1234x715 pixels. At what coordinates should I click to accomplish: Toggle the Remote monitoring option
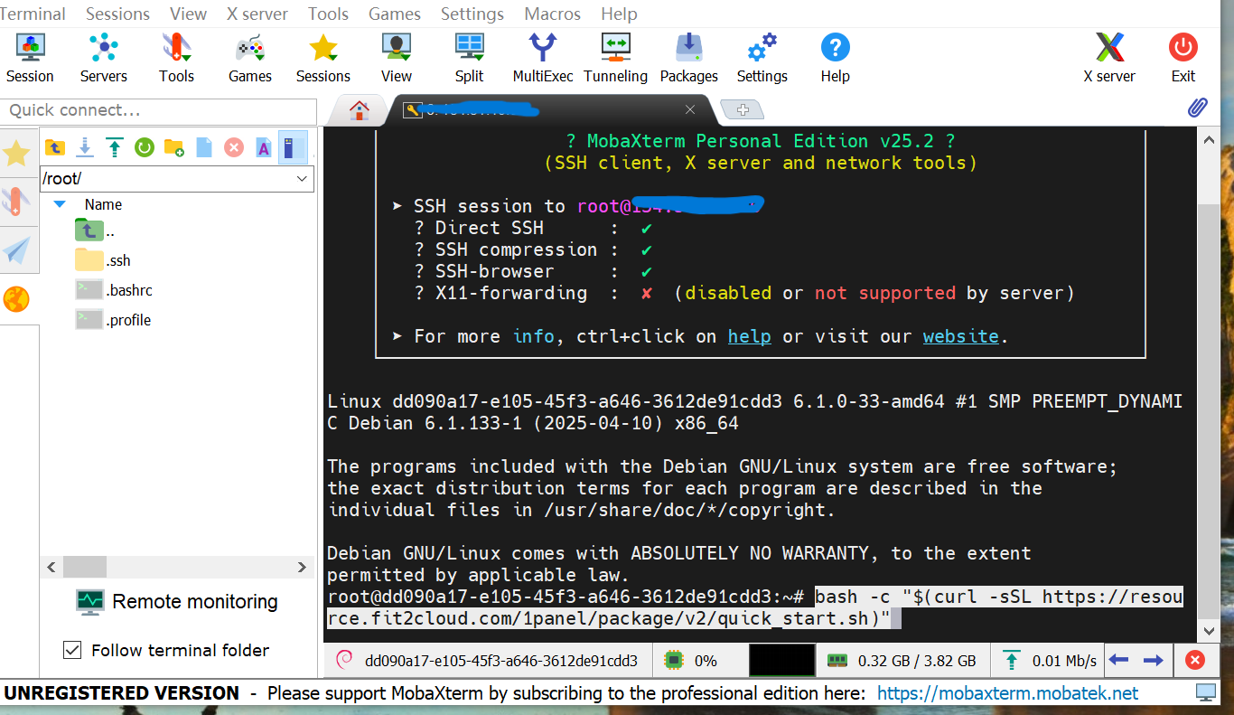(x=176, y=602)
